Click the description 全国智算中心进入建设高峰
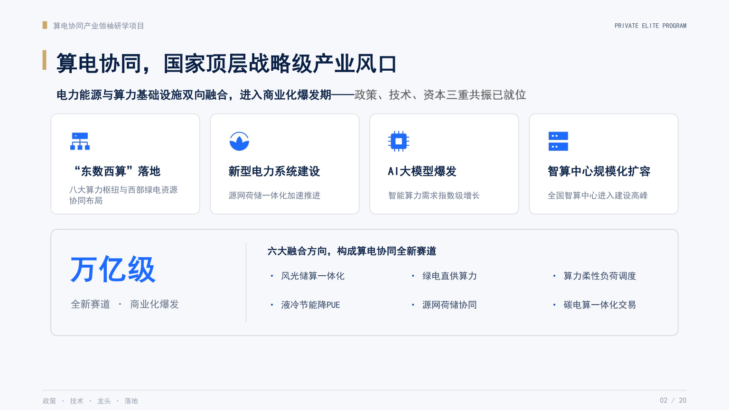 click(598, 196)
